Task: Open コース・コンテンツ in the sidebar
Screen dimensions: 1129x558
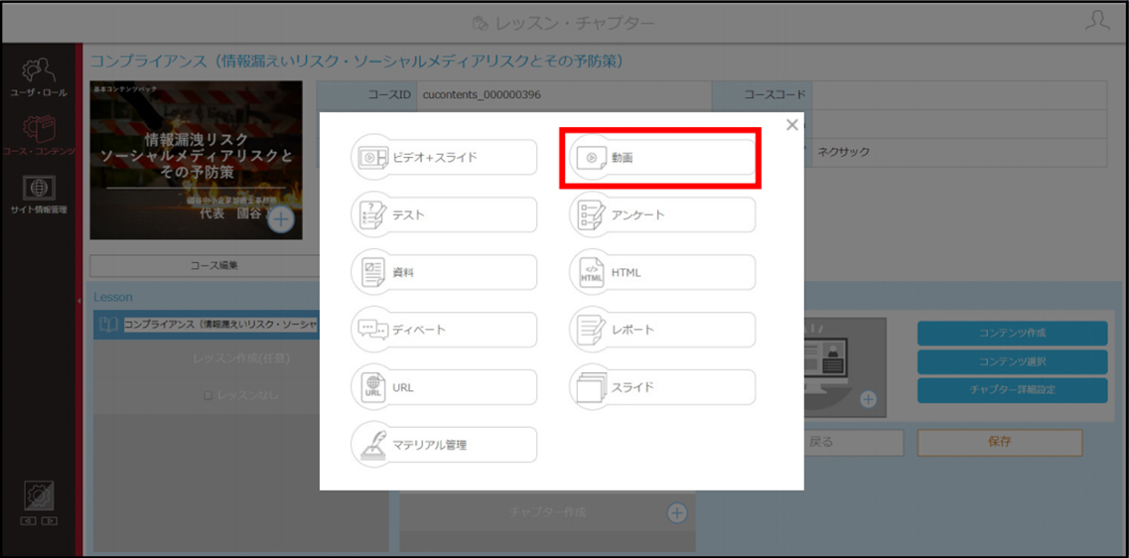Action: (x=38, y=136)
